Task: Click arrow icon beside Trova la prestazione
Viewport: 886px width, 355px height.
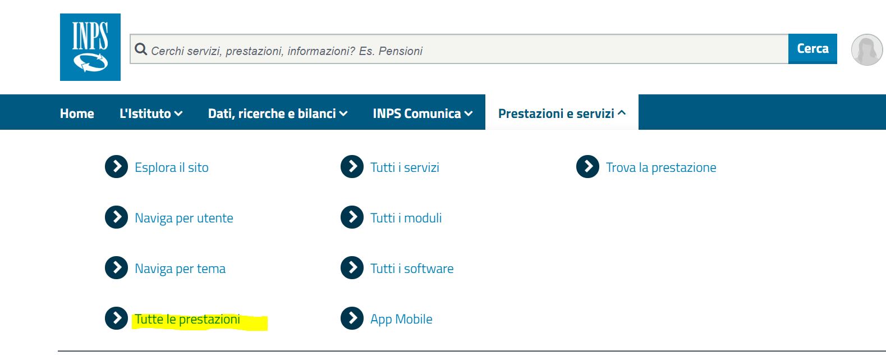Action: coord(587,167)
